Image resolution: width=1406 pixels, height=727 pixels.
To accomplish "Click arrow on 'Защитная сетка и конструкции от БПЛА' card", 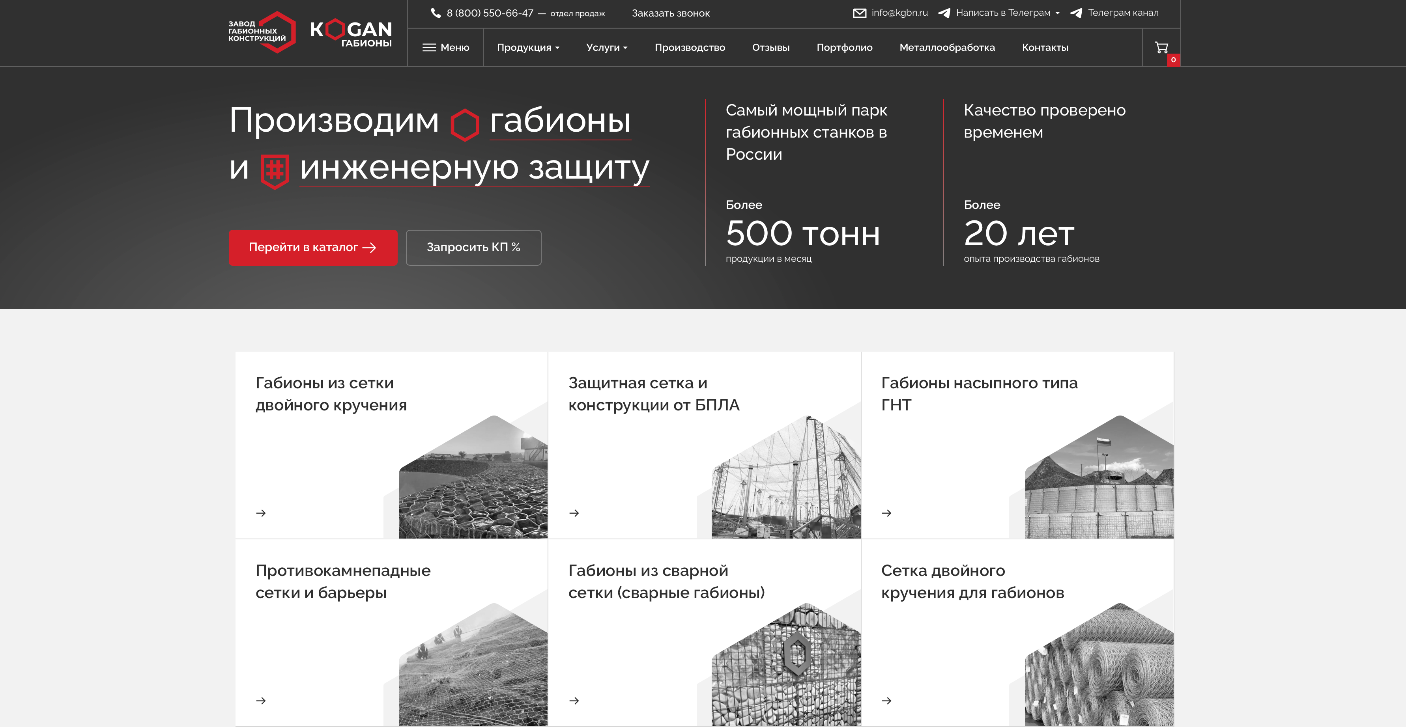I will click(574, 513).
